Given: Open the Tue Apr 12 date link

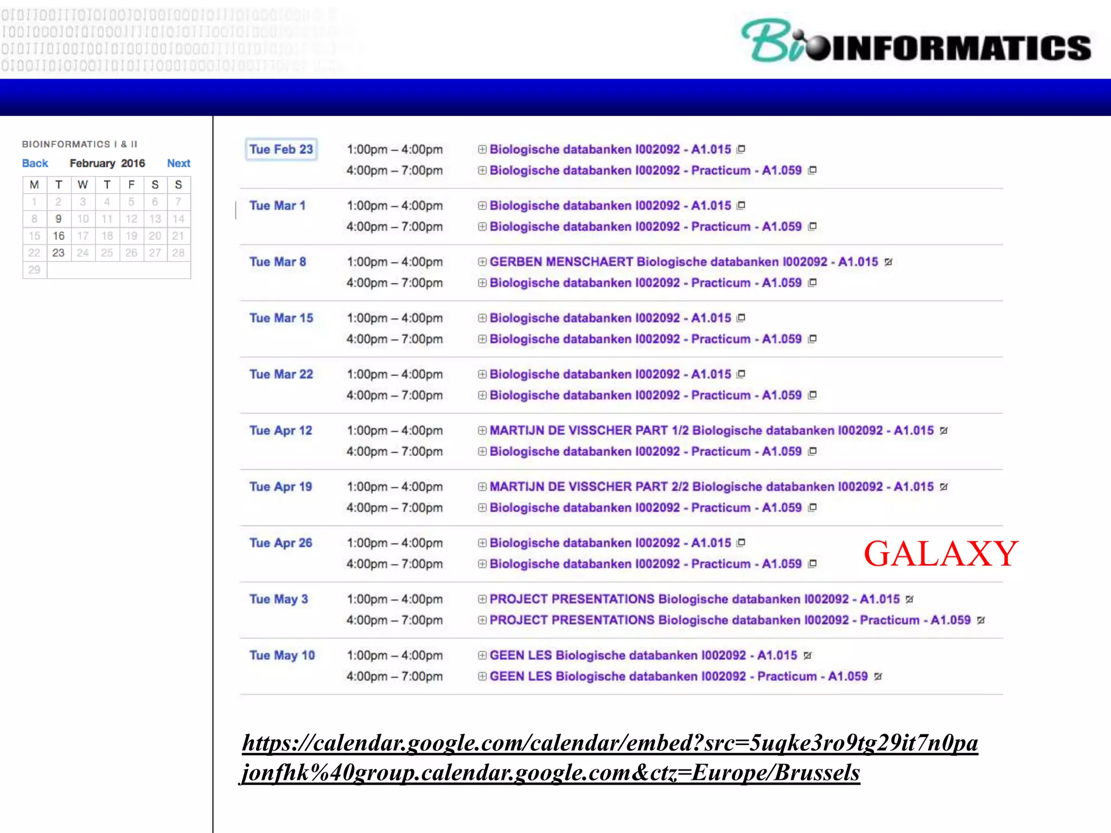Looking at the screenshot, I should tap(280, 431).
